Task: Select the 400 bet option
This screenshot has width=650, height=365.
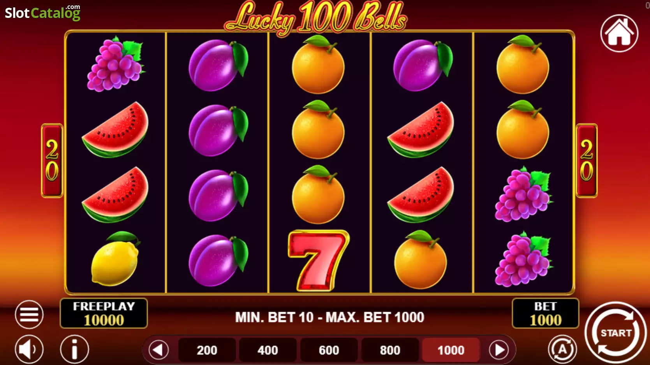Action: point(268,350)
